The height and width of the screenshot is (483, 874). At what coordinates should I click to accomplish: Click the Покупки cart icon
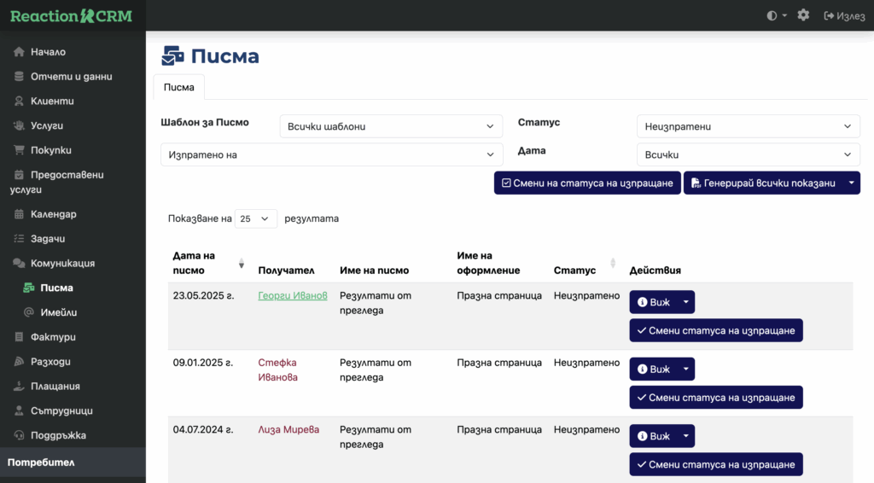19,150
